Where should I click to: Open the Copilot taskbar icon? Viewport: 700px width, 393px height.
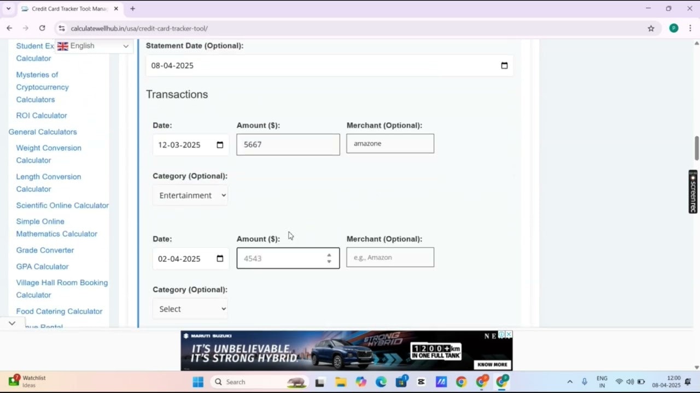coord(360,382)
